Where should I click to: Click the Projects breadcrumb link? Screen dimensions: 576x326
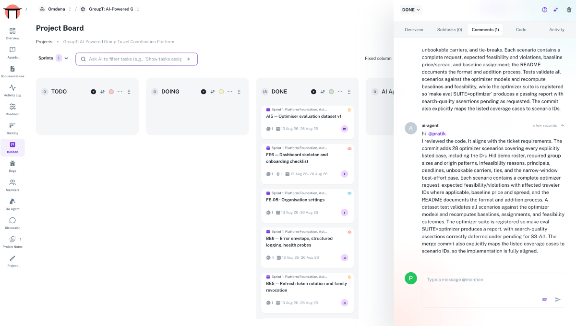pos(44,42)
